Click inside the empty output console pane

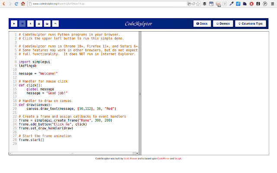coord(205,93)
